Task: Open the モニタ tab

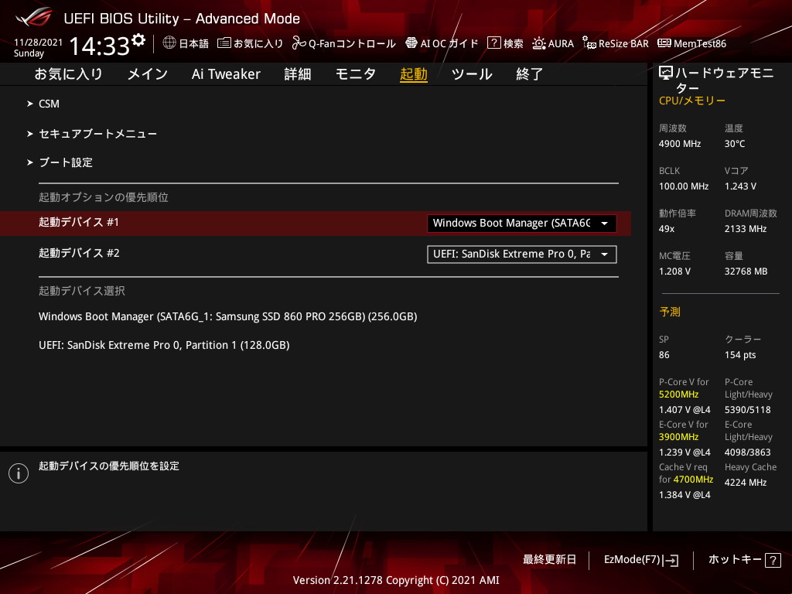Action: (x=356, y=74)
